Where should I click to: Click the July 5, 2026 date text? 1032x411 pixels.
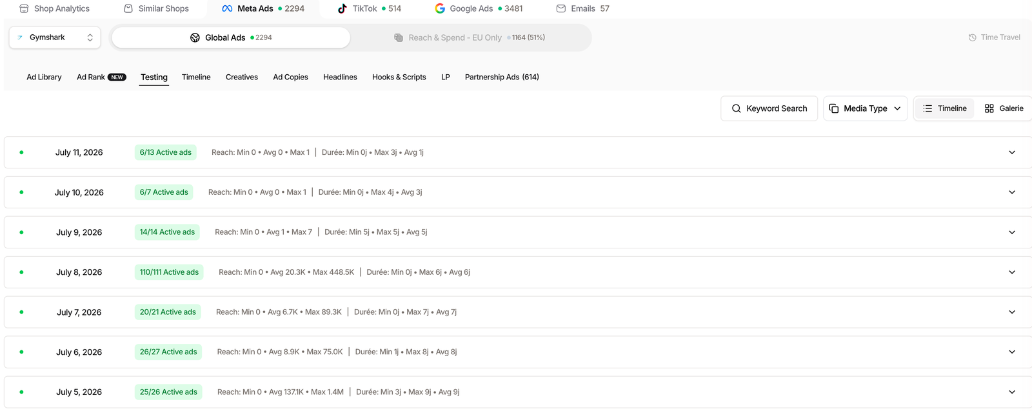(79, 392)
